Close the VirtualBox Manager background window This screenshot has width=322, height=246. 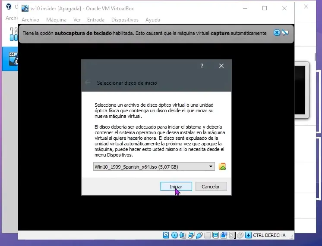(306, 6)
